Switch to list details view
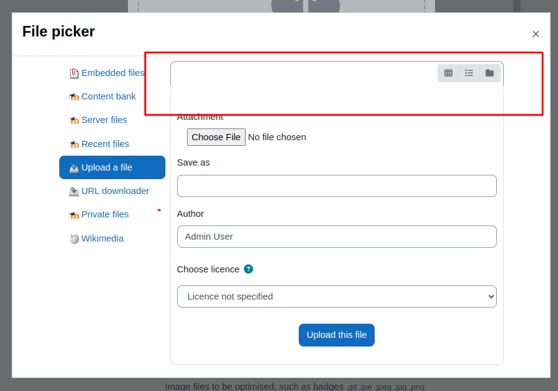The height and width of the screenshot is (391, 558). [x=469, y=73]
